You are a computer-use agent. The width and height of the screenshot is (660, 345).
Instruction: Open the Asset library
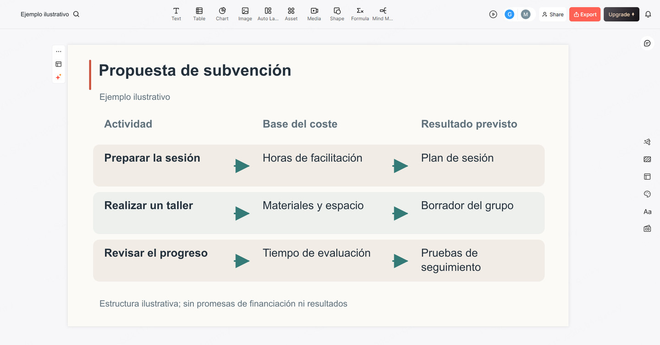point(291,14)
